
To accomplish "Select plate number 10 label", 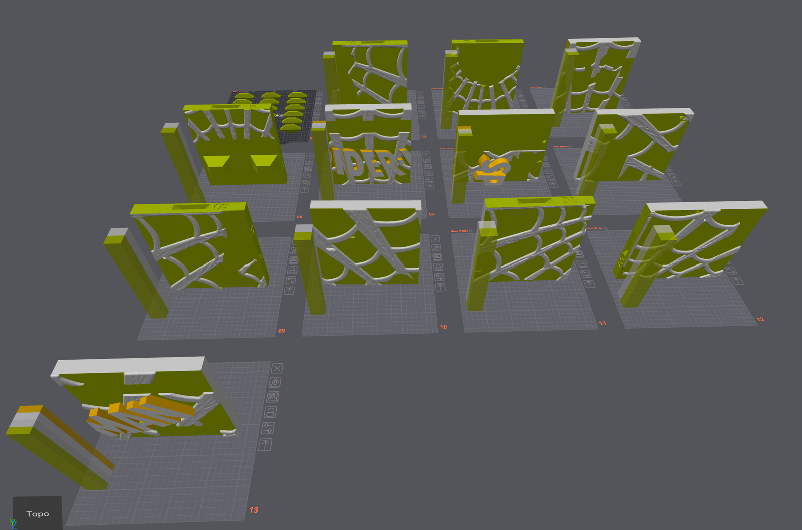I will pos(443,327).
